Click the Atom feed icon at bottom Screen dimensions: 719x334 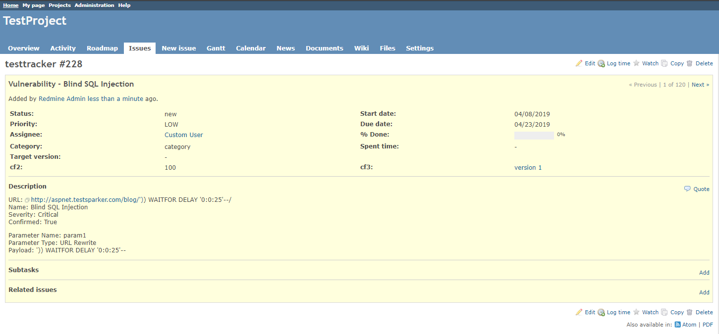[x=678, y=324]
